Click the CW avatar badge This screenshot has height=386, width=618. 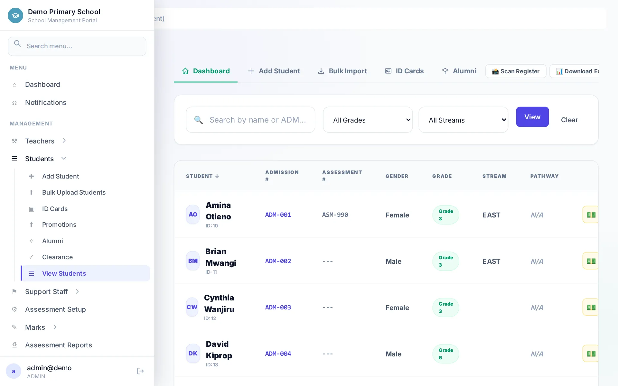tap(192, 307)
